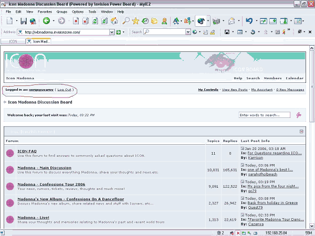Click the Stop page icon with red X
Viewport: 315px width, 236px height.
point(76,21)
